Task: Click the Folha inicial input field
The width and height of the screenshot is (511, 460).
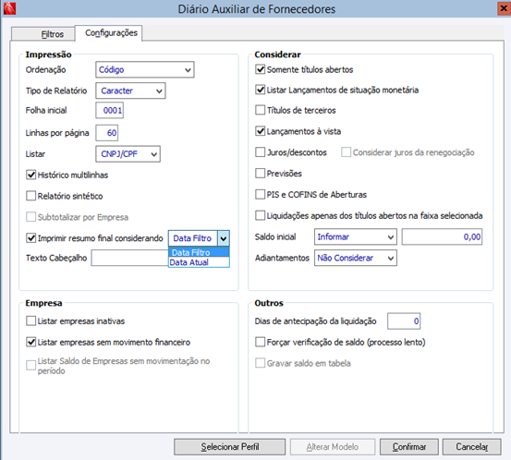Action: click(109, 110)
